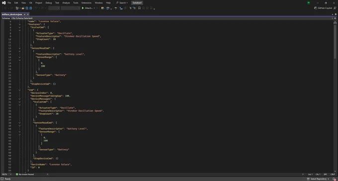
Task: Click the Save All toolbar icon
Action: 31,8
